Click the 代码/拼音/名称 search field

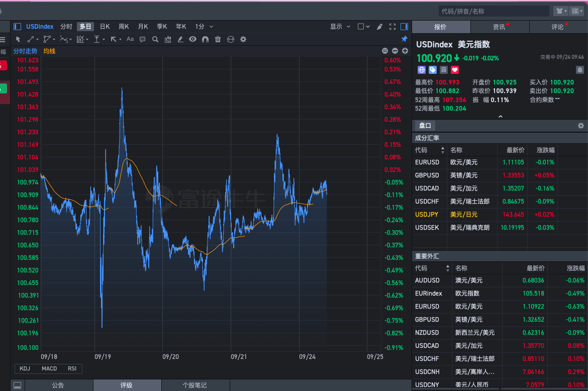pyautogui.click(x=494, y=11)
